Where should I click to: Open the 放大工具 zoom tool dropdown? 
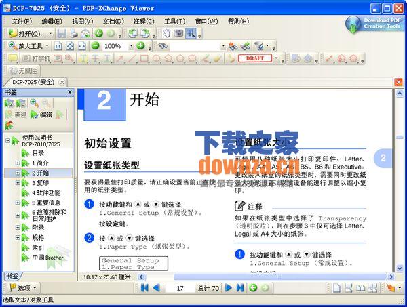(47, 46)
